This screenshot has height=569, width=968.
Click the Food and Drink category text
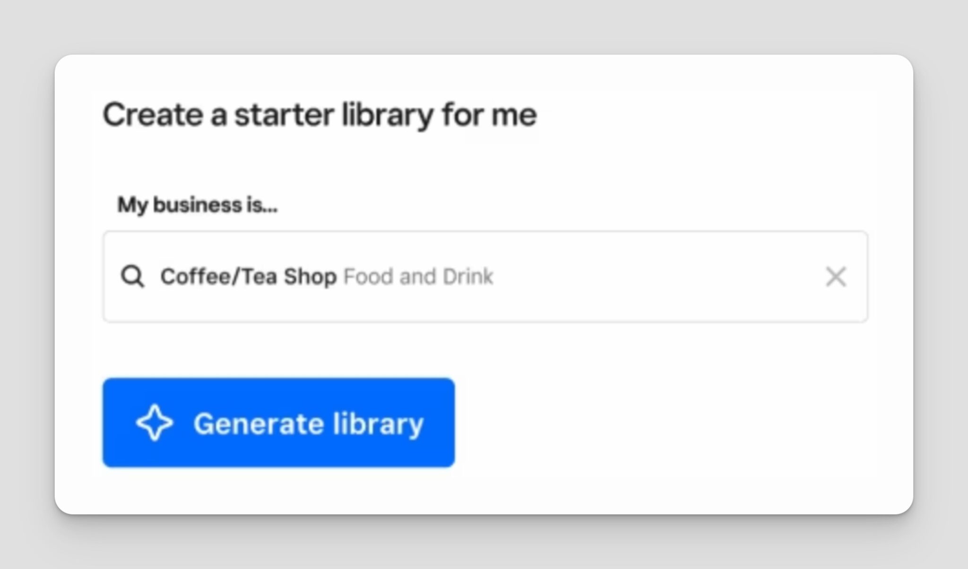(418, 277)
